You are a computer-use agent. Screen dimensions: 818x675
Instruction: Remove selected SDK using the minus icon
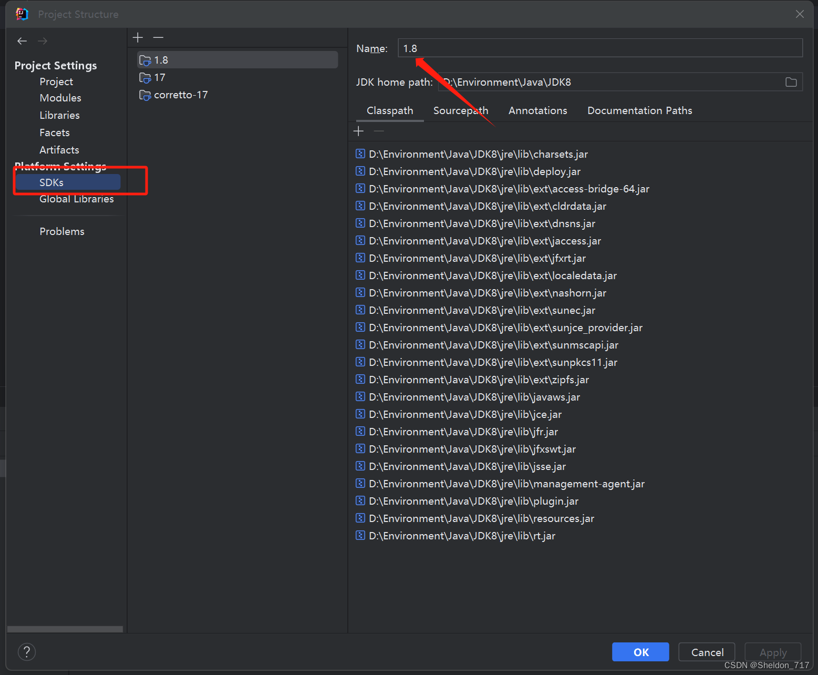pyautogui.click(x=158, y=37)
